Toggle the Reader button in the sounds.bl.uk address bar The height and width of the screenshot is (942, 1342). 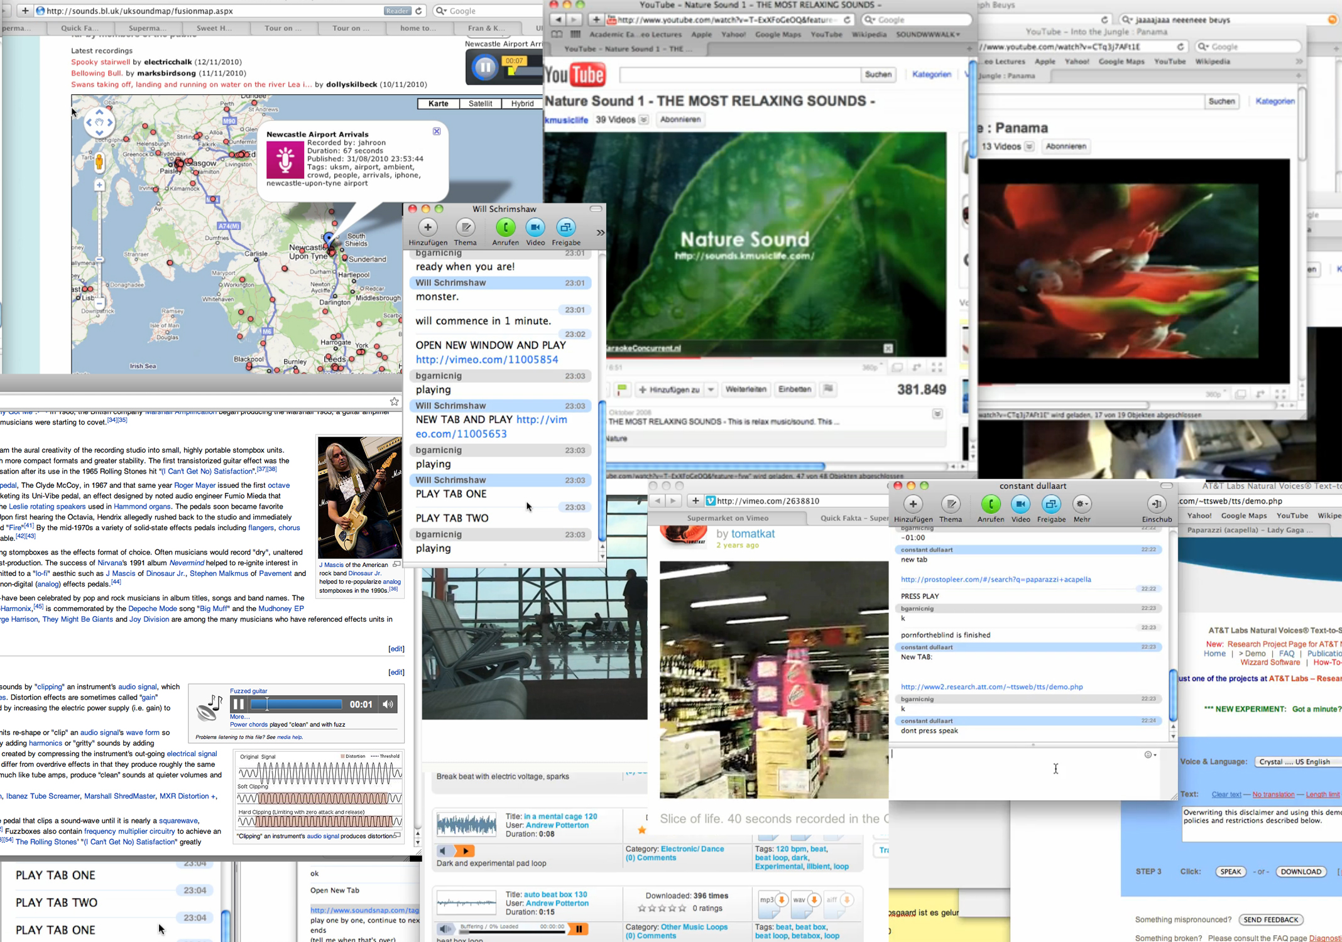point(397,11)
